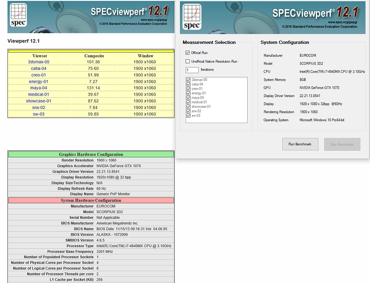This screenshot has width=370, height=283.
Task: Toggle the energy-01 checkbox in the list
Action: (189, 93)
